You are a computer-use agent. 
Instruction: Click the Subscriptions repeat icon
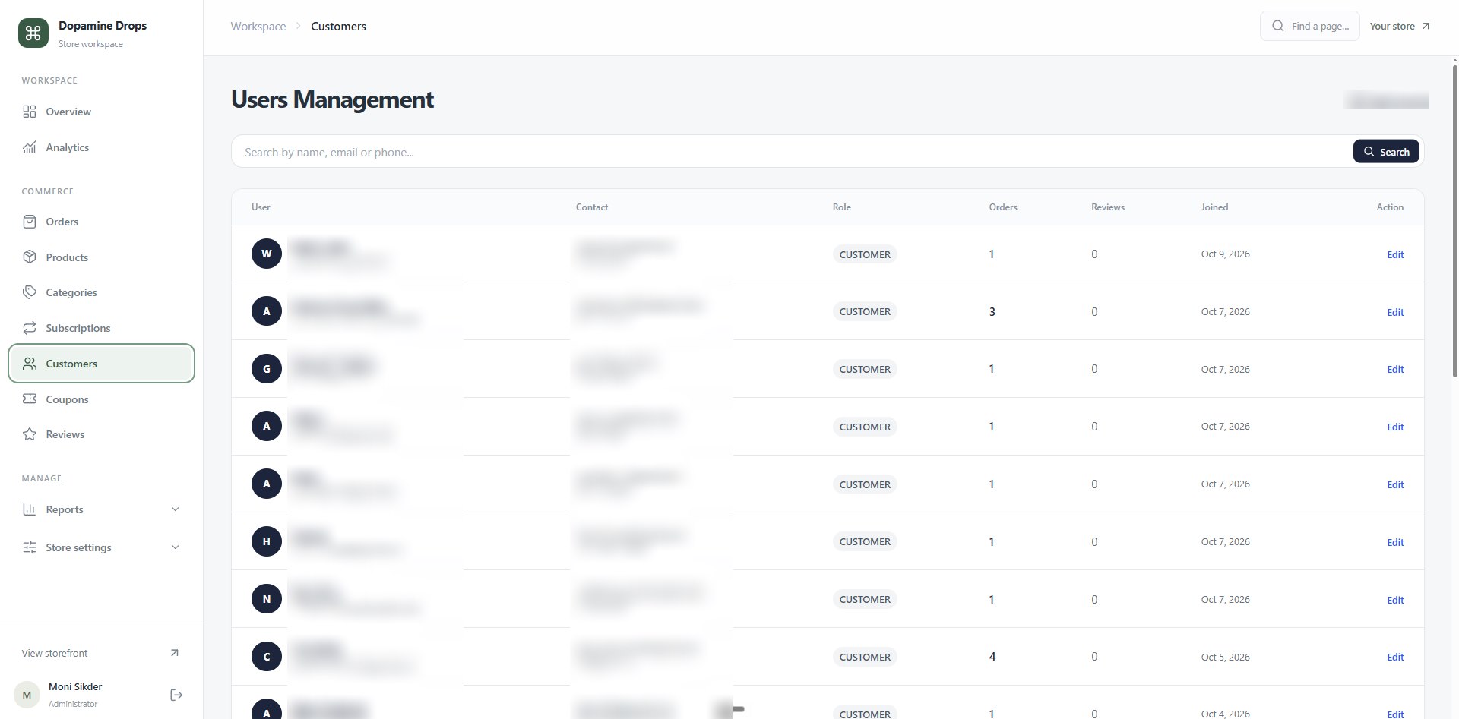30,328
